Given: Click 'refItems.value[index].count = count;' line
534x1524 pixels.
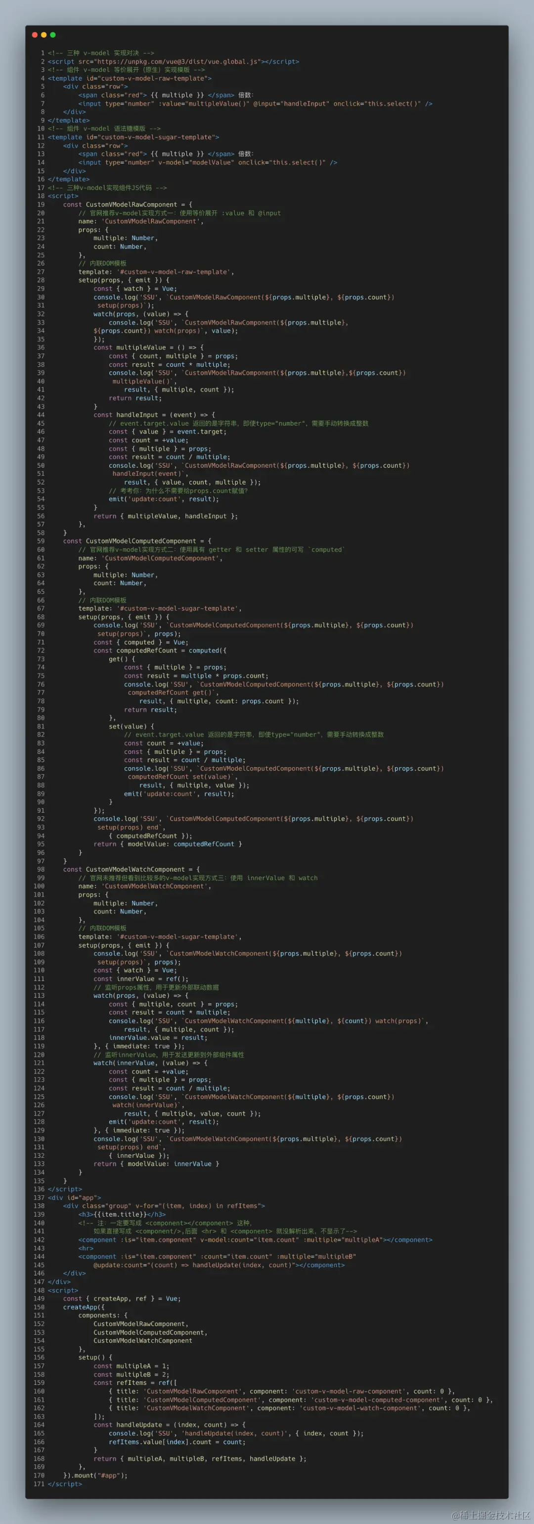Looking at the screenshot, I should click(177, 1442).
